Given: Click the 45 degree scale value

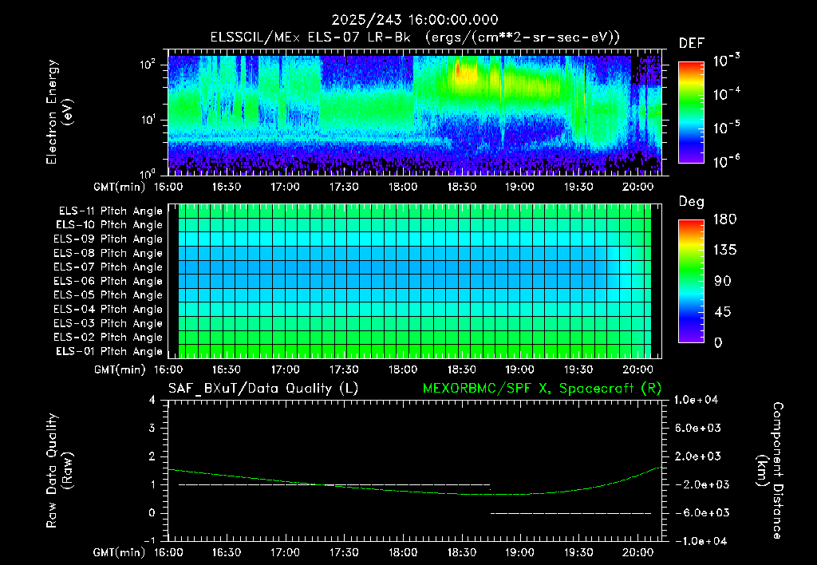Looking at the screenshot, I should (x=722, y=312).
